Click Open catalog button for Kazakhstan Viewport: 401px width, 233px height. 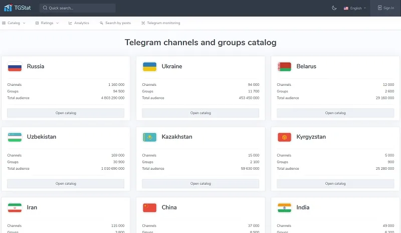coord(200,183)
